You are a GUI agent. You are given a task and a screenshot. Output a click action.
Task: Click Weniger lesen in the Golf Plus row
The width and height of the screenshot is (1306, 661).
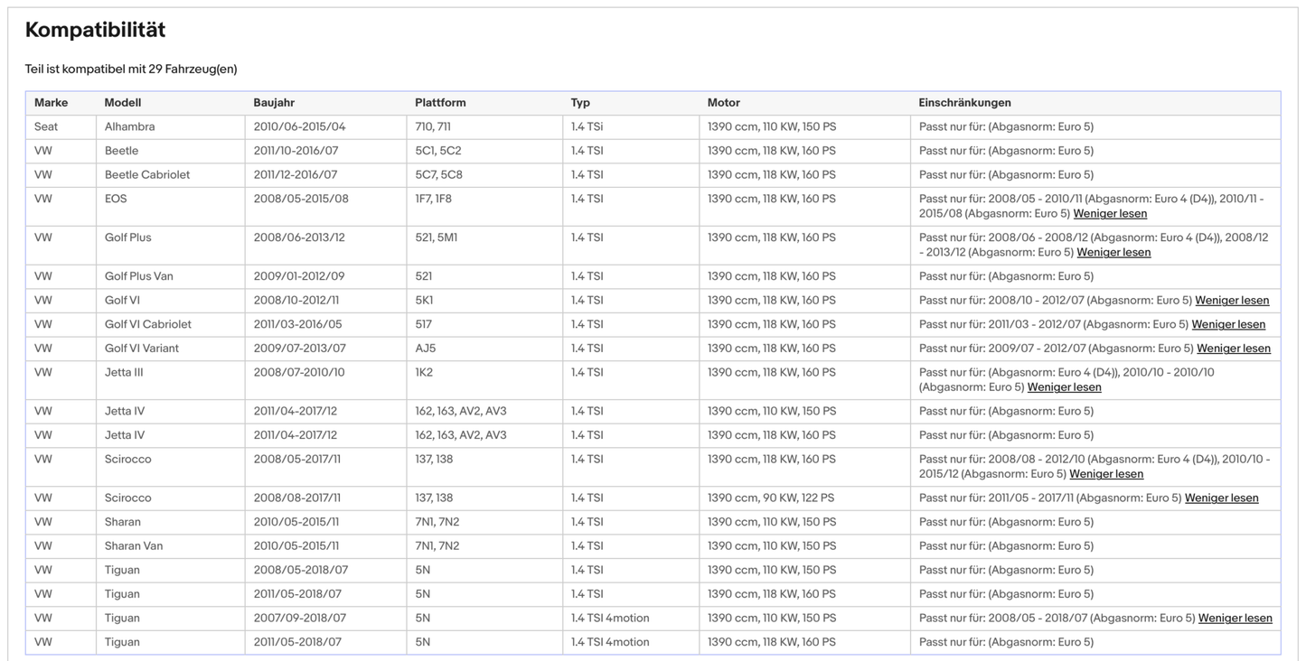[1113, 253]
